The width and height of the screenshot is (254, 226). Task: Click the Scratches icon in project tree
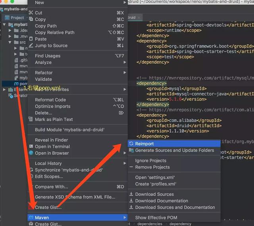[11, 96]
